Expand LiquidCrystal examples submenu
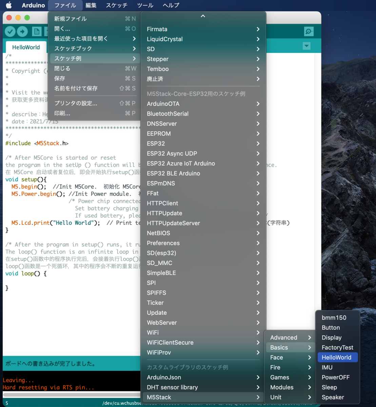Screen dimensions: 376x407 [x=203, y=39]
